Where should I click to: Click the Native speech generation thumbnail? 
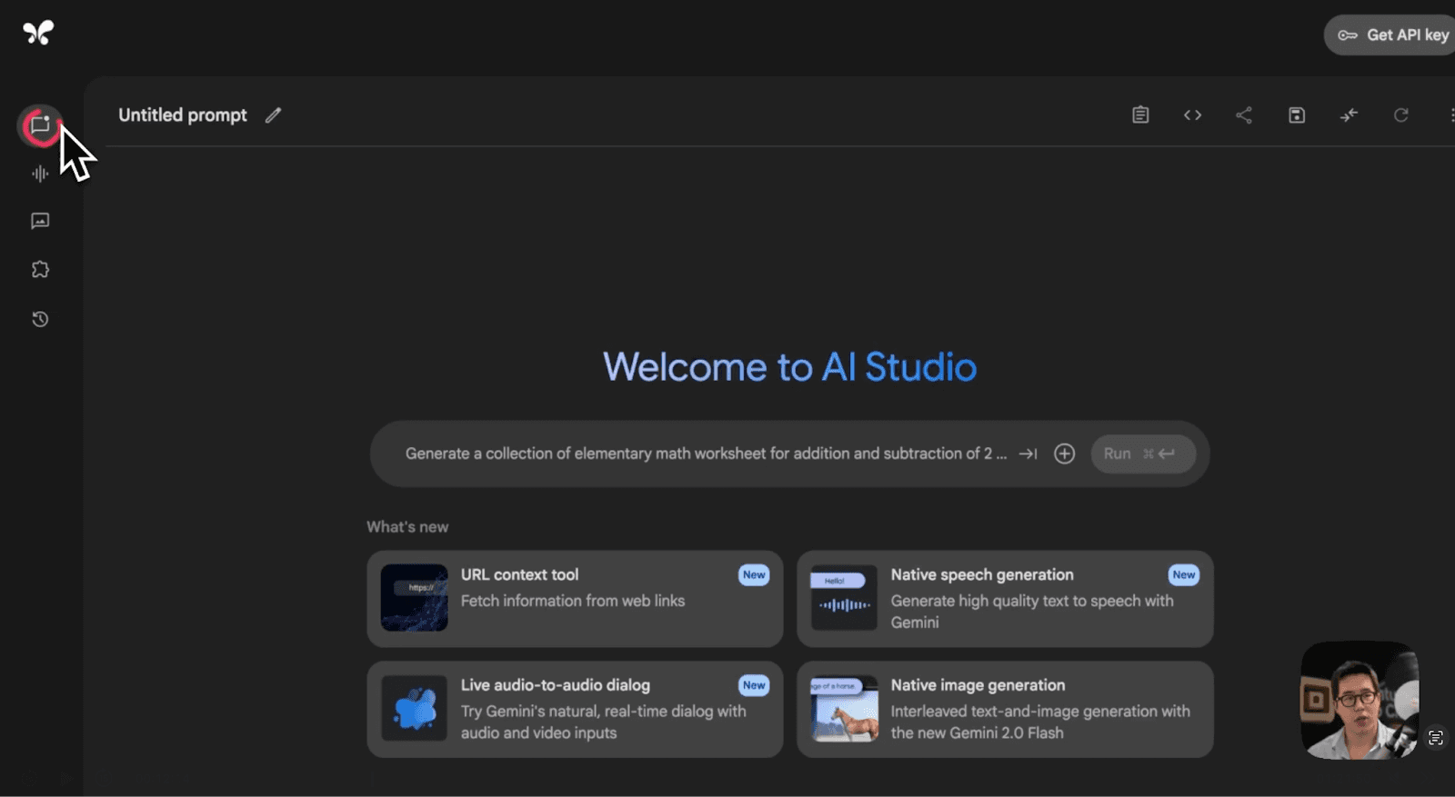click(844, 598)
